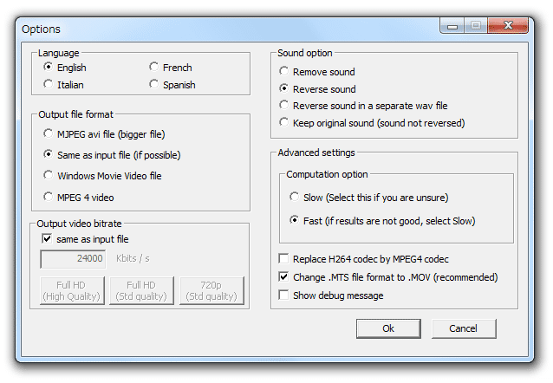Confirm settings with the Ok button
The image size is (553, 383).
coord(388,328)
